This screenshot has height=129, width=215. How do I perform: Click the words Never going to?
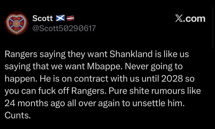pos(154,67)
